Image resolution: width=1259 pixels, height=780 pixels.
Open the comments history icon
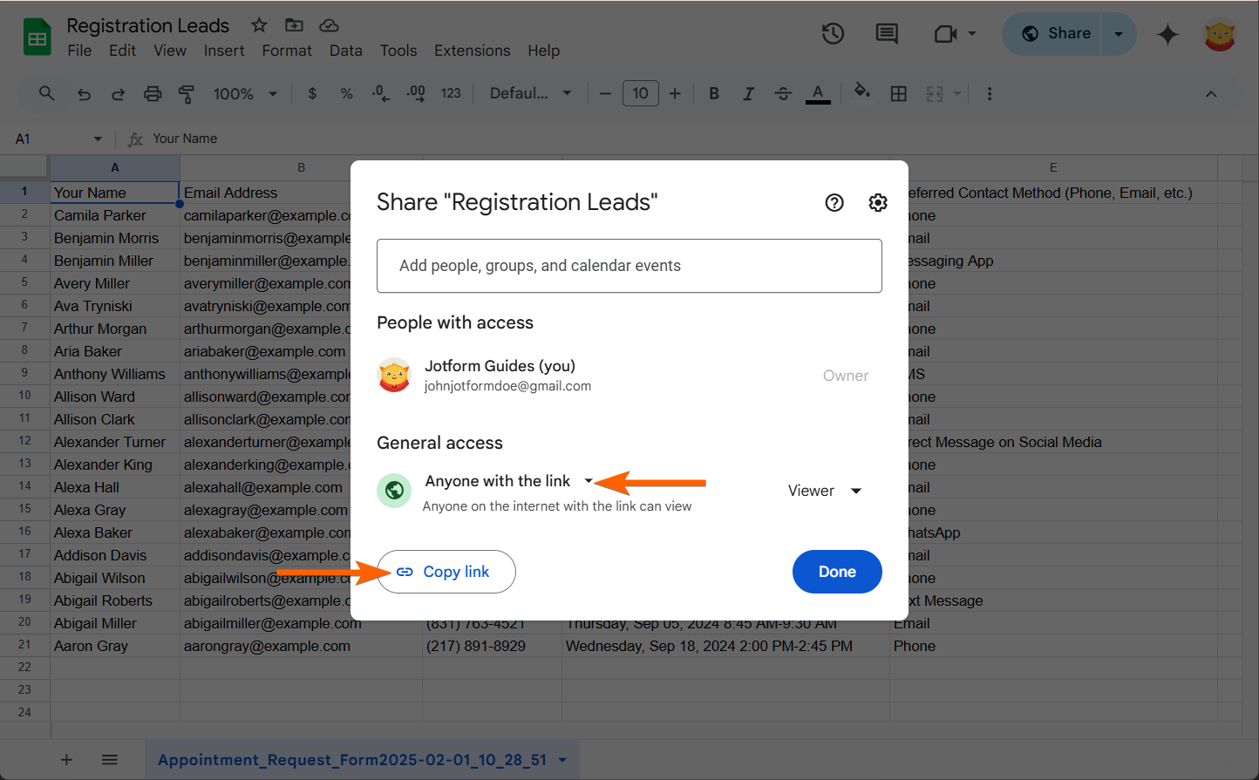pyautogui.click(x=887, y=34)
